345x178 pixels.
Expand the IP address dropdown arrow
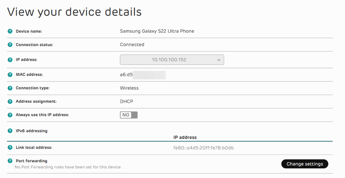[219, 60]
